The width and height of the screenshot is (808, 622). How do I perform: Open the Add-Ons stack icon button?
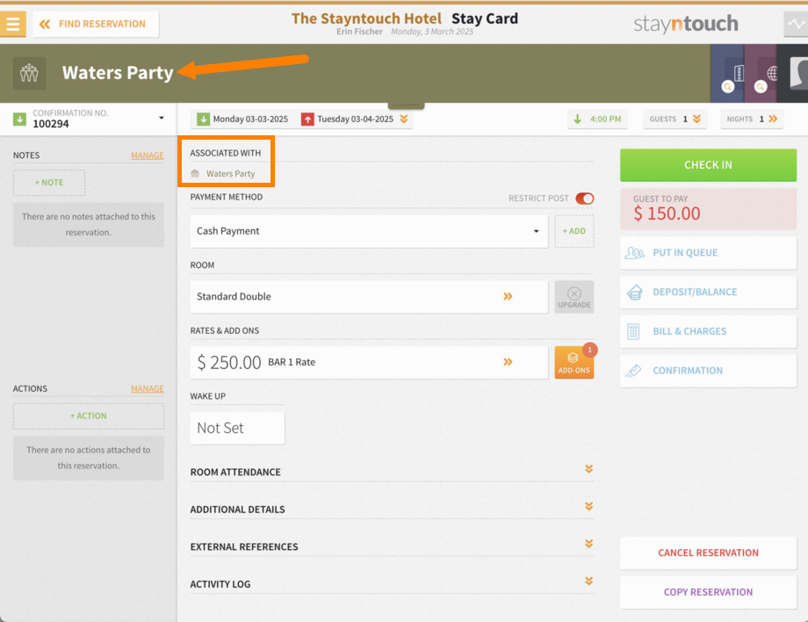click(574, 362)
